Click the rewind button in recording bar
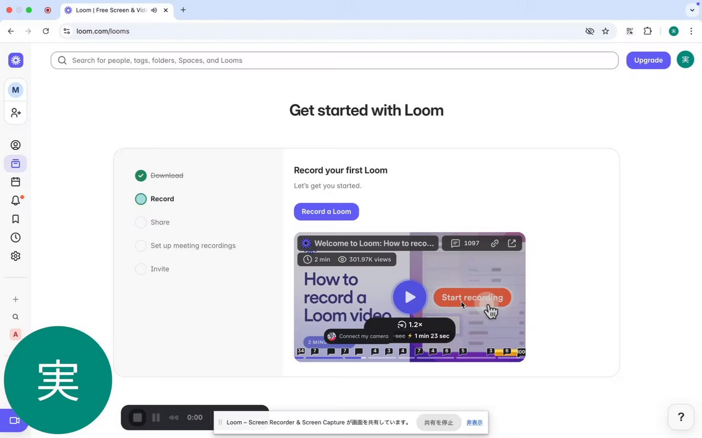The image size is (702, 438). (174, 418)
